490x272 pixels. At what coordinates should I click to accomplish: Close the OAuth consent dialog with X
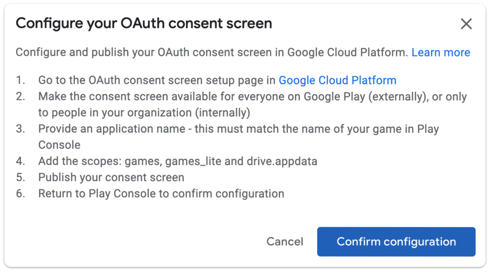(466, 24)
